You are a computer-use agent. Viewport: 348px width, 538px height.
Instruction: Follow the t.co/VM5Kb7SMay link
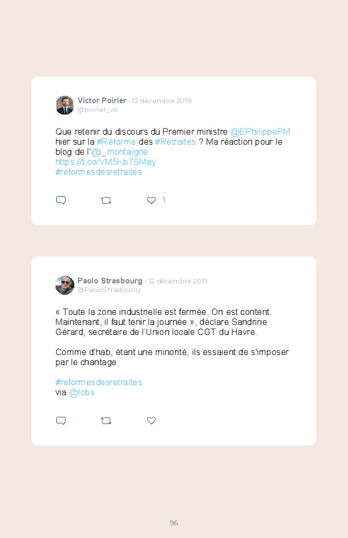(106, 162)
